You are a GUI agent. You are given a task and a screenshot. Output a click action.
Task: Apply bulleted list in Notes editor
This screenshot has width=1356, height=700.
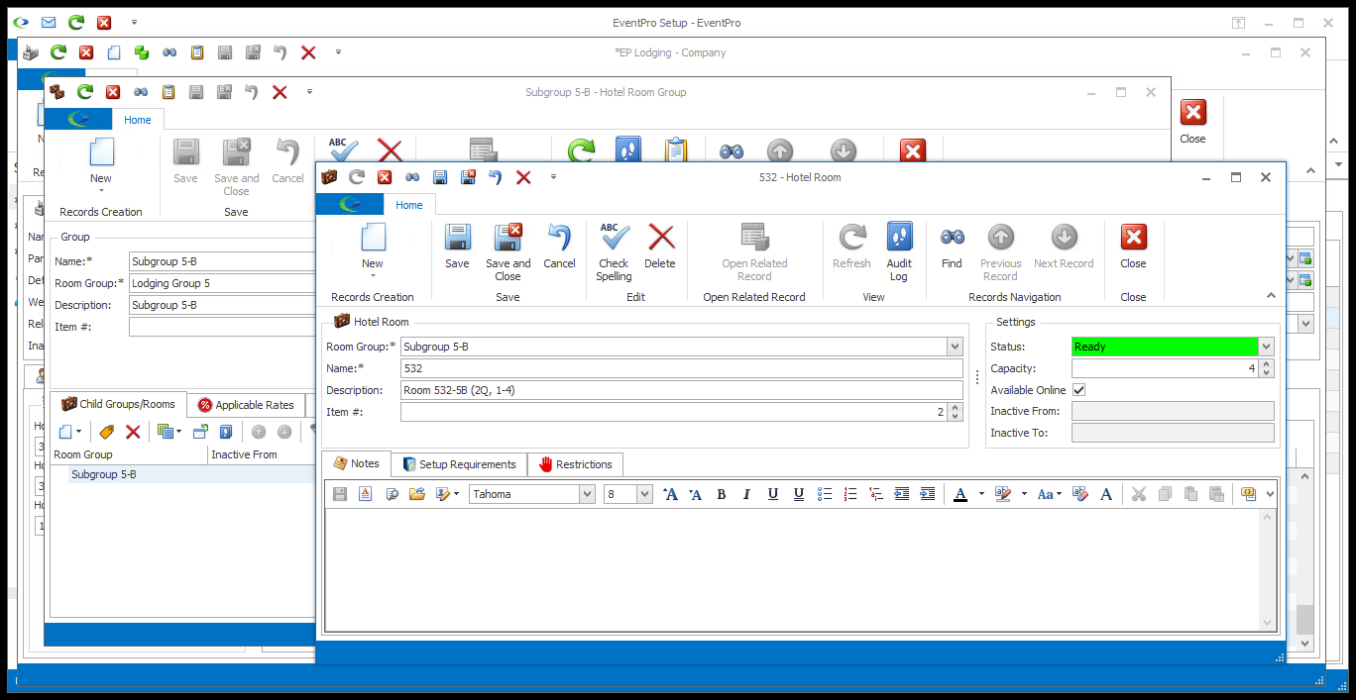pyautogui.click(x=825, y=494)
